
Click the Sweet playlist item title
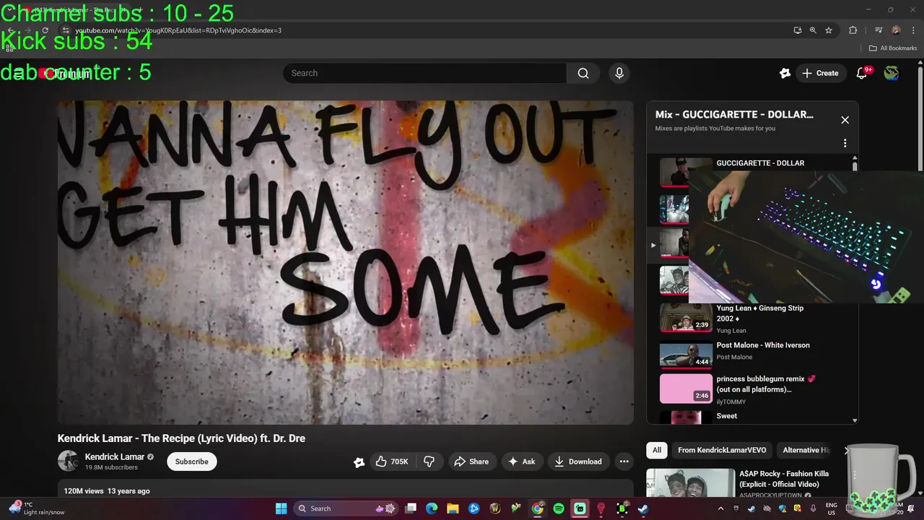(726, 416)
